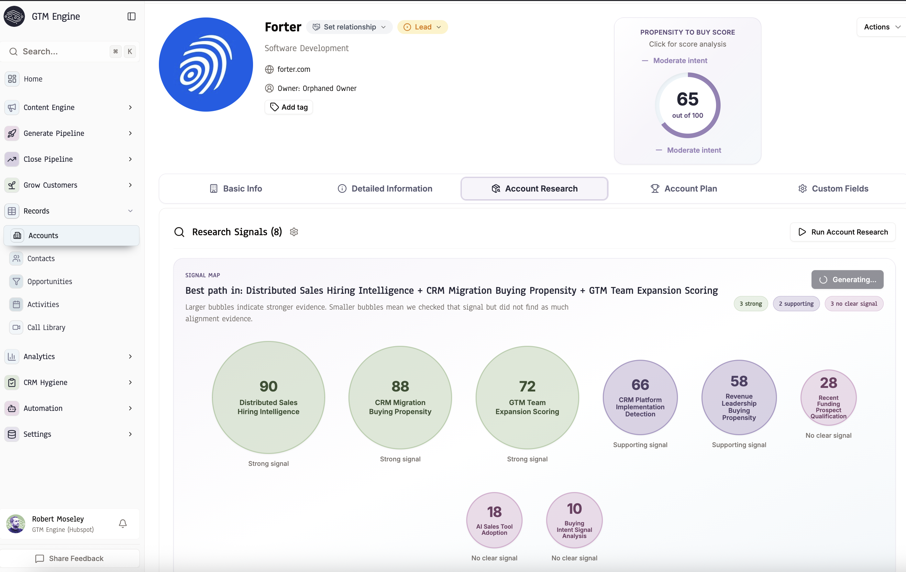
Task: Collapse the Records section chevron
Action: point(130,211)
